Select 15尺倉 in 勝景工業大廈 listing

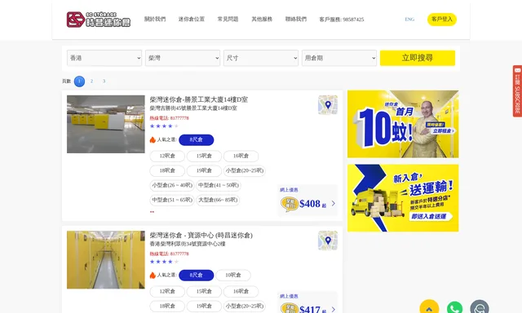204,156
